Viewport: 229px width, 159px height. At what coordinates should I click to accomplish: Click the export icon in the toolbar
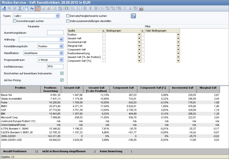[4, 8]
